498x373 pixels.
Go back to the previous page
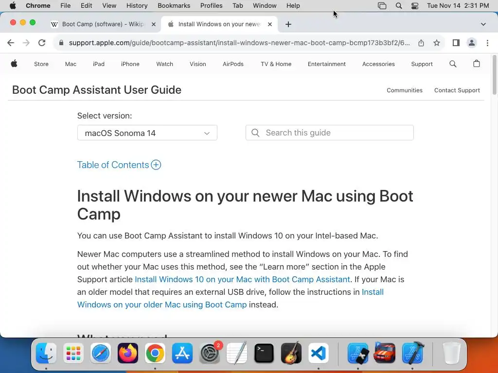pyautogui.click(x=11, y=43)
